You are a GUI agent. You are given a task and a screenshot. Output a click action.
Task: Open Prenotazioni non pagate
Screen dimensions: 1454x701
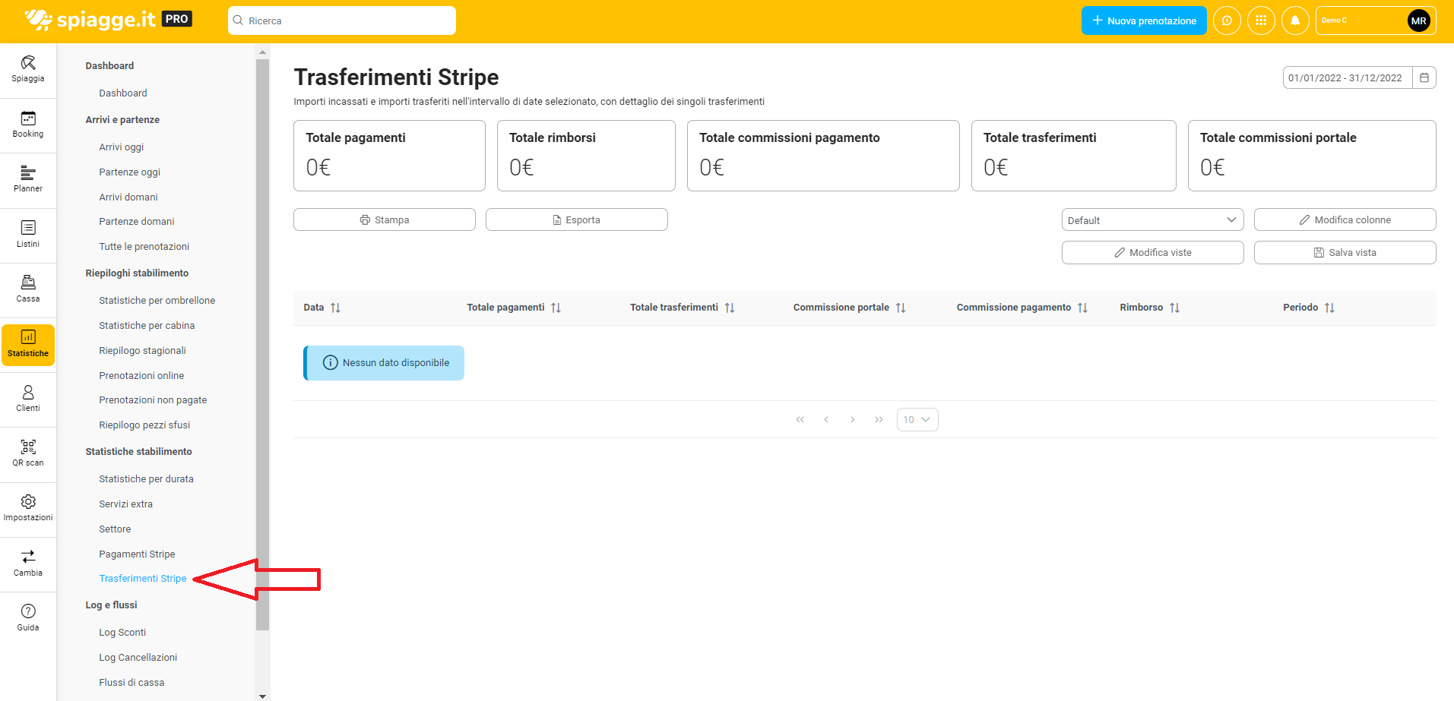coord(153,399)
